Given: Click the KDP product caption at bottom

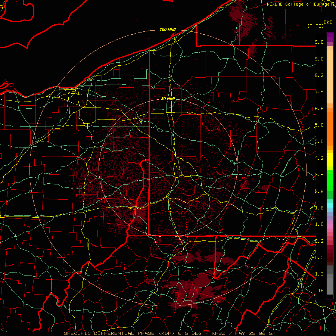Looking at the screenshot, I should pyautogui.click(x=169, y=333).
